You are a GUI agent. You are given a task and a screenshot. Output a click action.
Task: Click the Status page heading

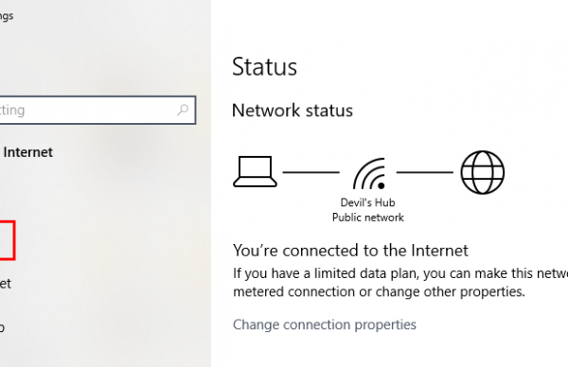tap(264, 67)
